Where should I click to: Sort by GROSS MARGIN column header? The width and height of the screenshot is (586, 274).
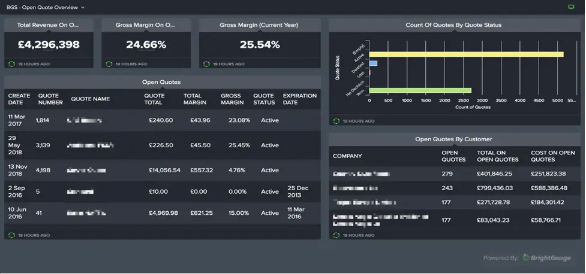click(232, 99)
